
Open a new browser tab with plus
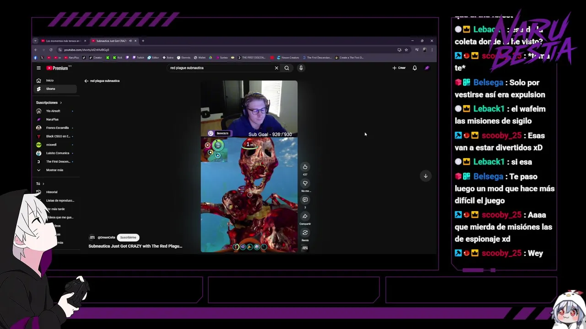(143, 41)
